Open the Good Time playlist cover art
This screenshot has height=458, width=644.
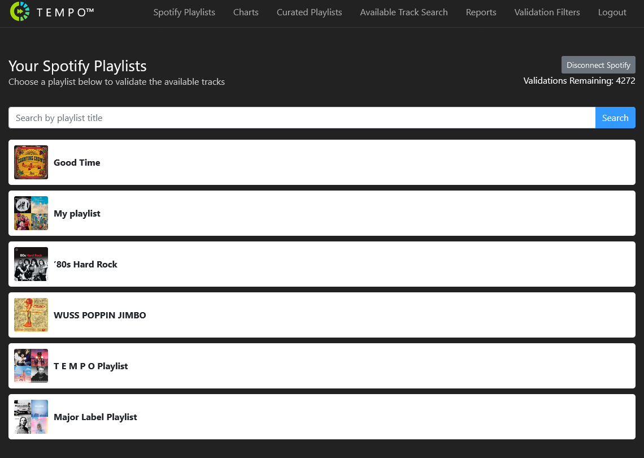click(31, 162)
